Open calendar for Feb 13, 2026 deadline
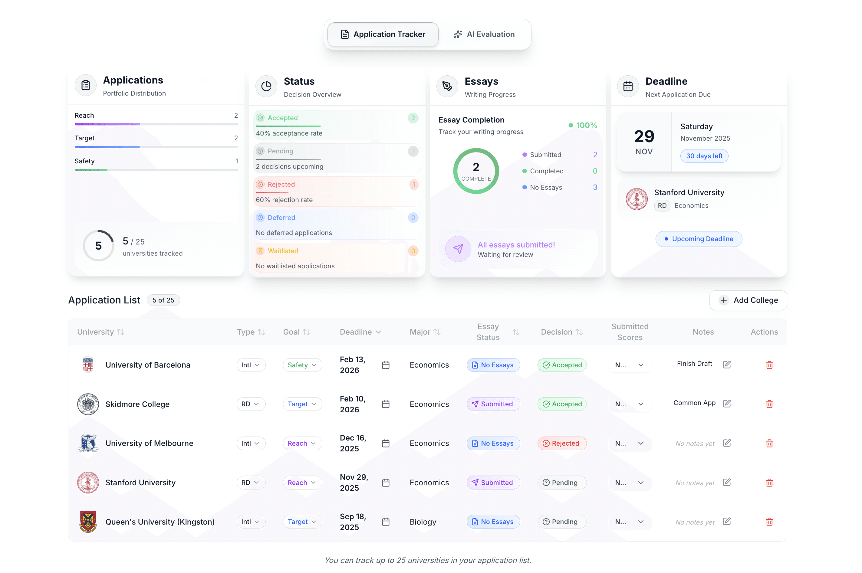862x573 pixels. pyautogui.click(x=385, y=365)
